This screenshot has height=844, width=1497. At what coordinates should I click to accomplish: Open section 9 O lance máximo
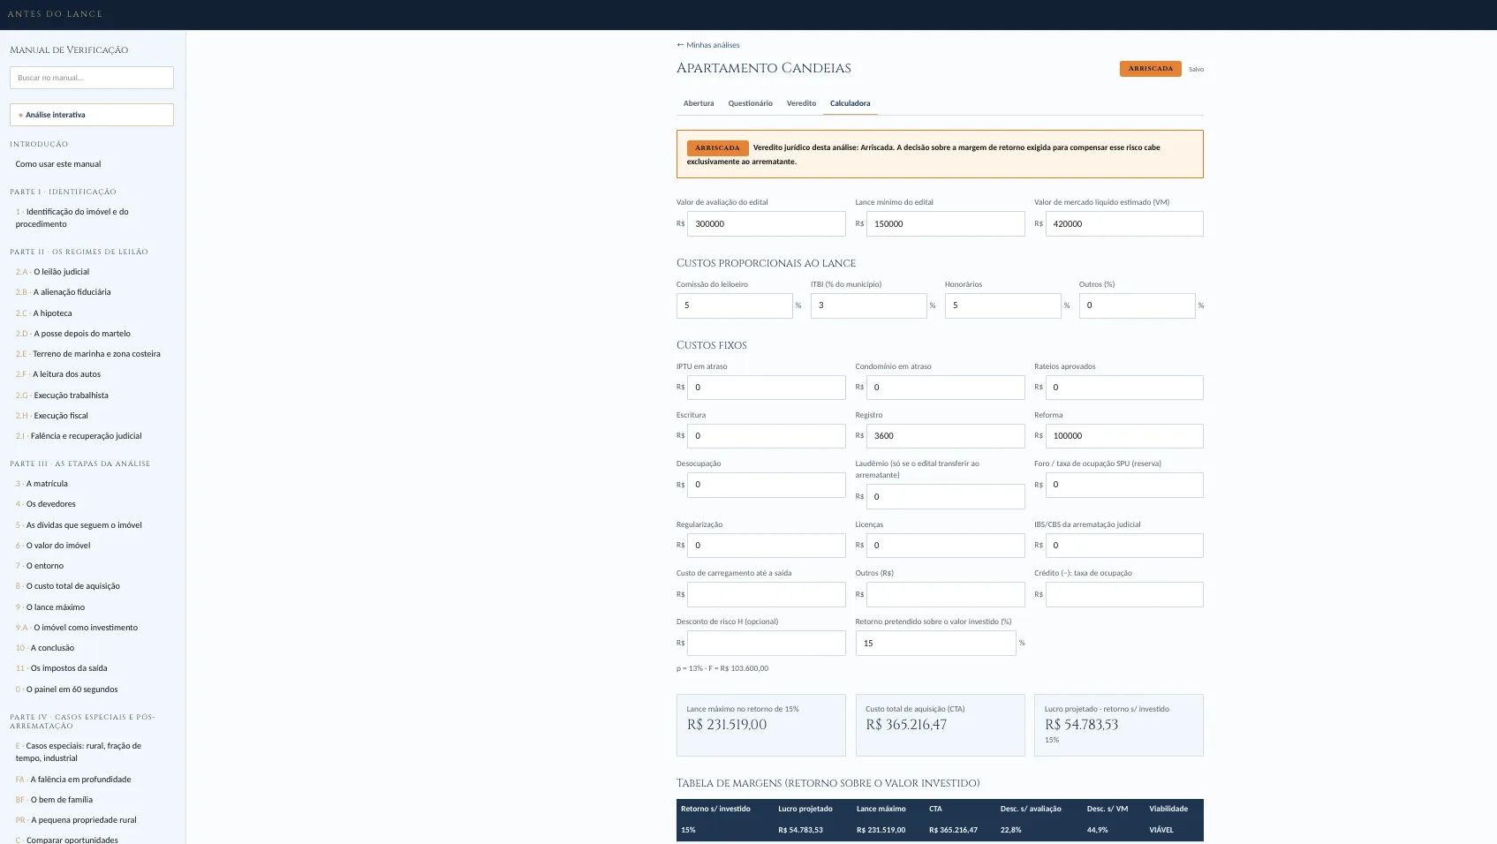pyautogui.click(x=50, y=607)
